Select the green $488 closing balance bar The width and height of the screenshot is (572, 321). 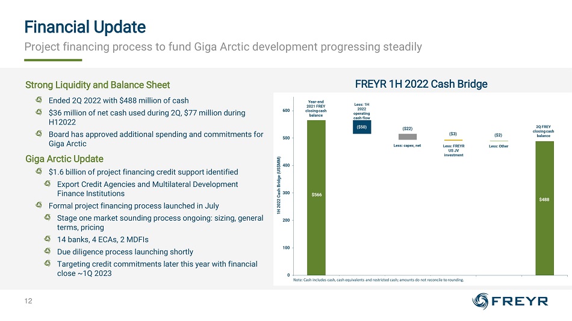[544, 208]
